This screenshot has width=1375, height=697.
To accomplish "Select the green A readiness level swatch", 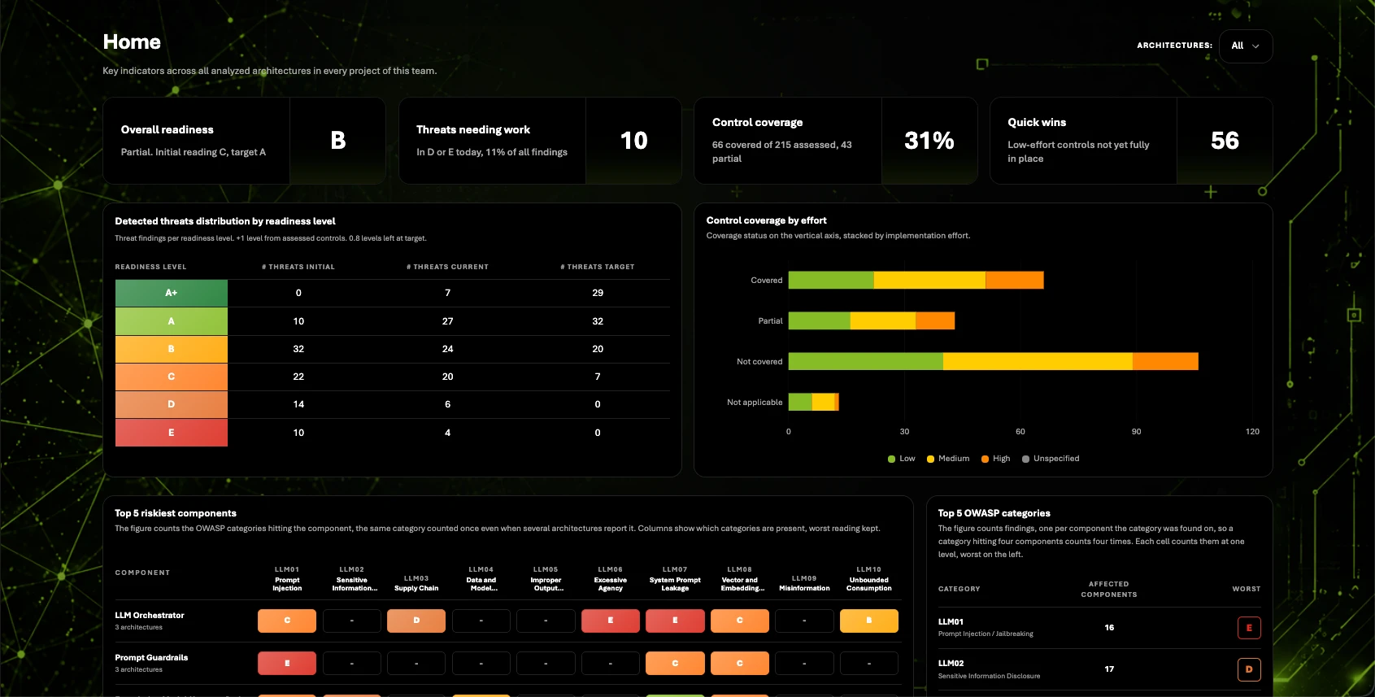I will coord(172,321).
